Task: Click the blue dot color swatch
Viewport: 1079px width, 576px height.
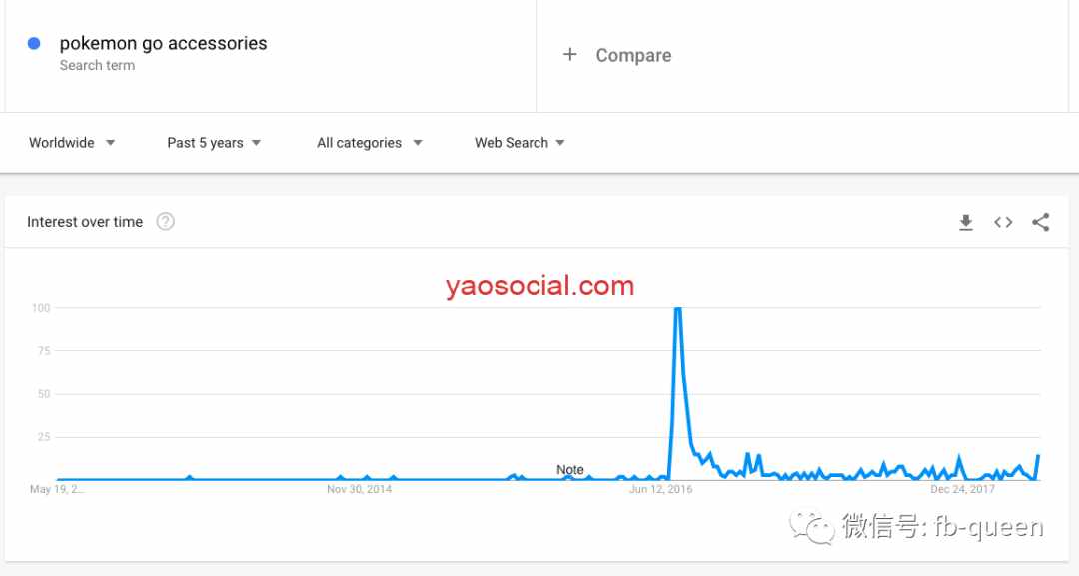Action: 34,43
